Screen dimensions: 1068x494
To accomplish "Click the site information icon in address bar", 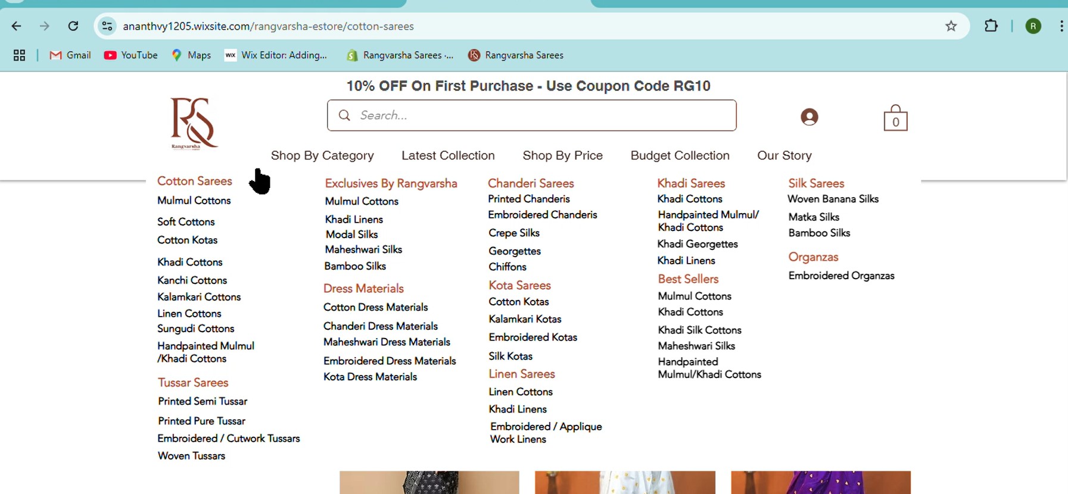I will click(107, 26).
